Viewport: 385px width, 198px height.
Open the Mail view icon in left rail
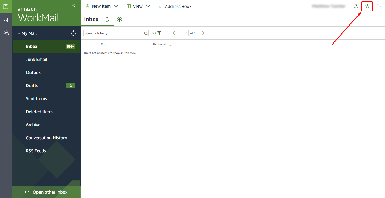pos(6,6)
